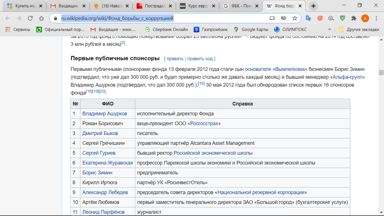Open a new browser tab
Screen dimensions: 384x216
[x=313, y=6]
